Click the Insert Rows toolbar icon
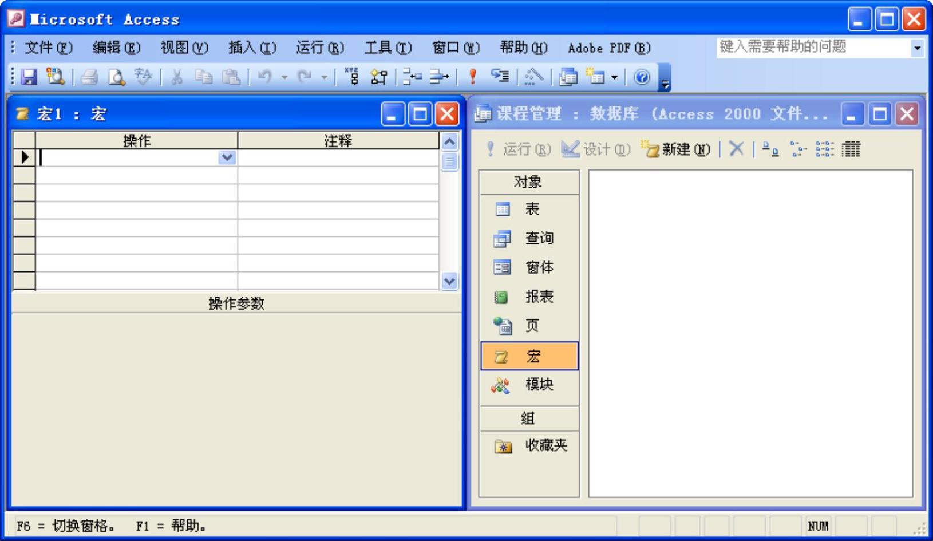Screen dimensions: 933x541 click(412, 77)
